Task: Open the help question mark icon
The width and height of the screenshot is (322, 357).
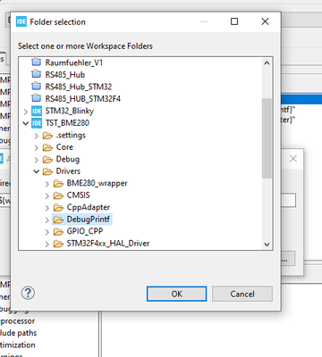Action: [28, 293]
